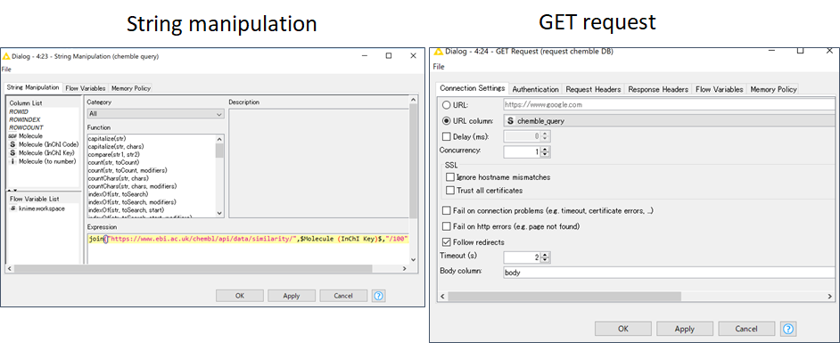
Task: Enable the Delay (ms) checkbox
Action: coord(447,136)
